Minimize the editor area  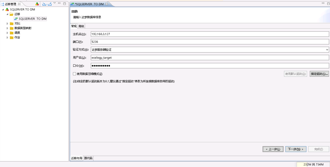tap(323, 3)
